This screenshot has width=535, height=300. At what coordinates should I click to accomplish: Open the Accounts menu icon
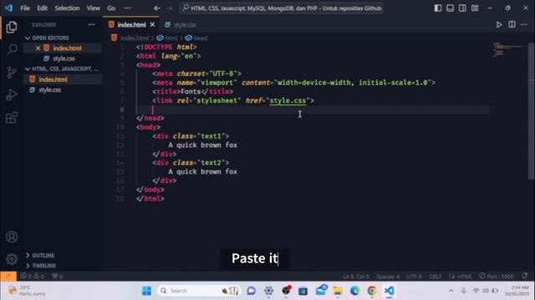coord(12,237)
